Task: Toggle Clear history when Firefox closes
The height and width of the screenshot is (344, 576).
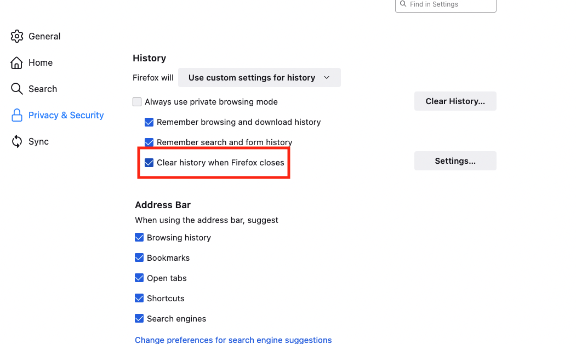Action: point(149,163)
